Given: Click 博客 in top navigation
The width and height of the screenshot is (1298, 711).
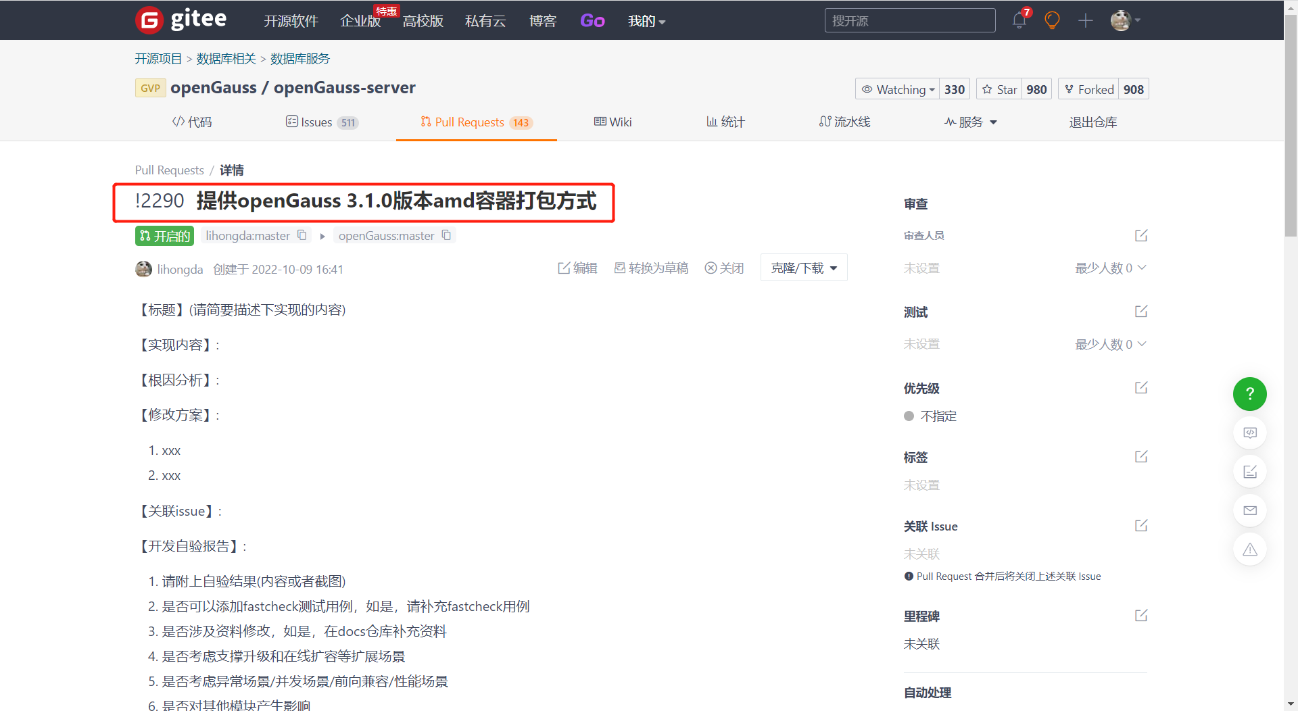Looking at the screenshot, I should tap(543, 21).
